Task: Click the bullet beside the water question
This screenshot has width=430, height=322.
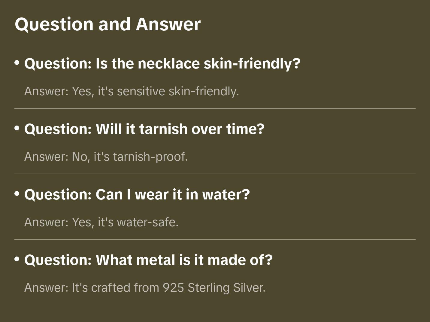Action: click(x=17, y=194)
